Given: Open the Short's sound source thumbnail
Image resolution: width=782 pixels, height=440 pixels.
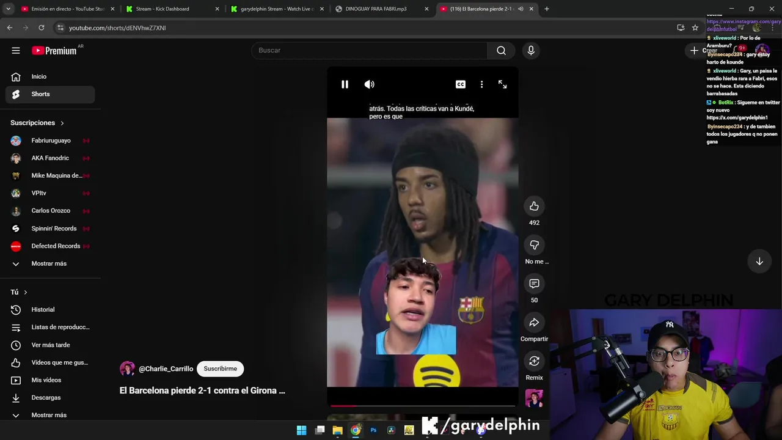Looking at the screenshot, I should [x=534, y=398].
